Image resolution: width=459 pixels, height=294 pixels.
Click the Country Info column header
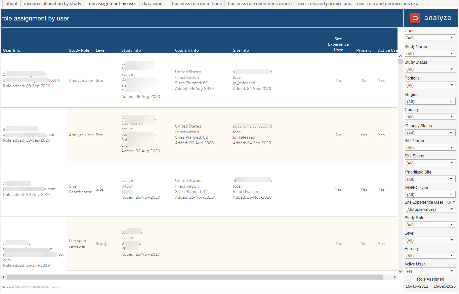pyautogui.click(x=187, y=50)
